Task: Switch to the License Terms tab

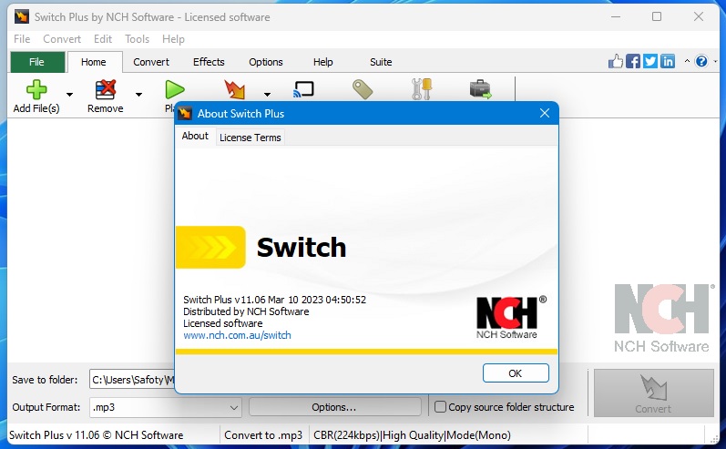Action: [250, 138]
